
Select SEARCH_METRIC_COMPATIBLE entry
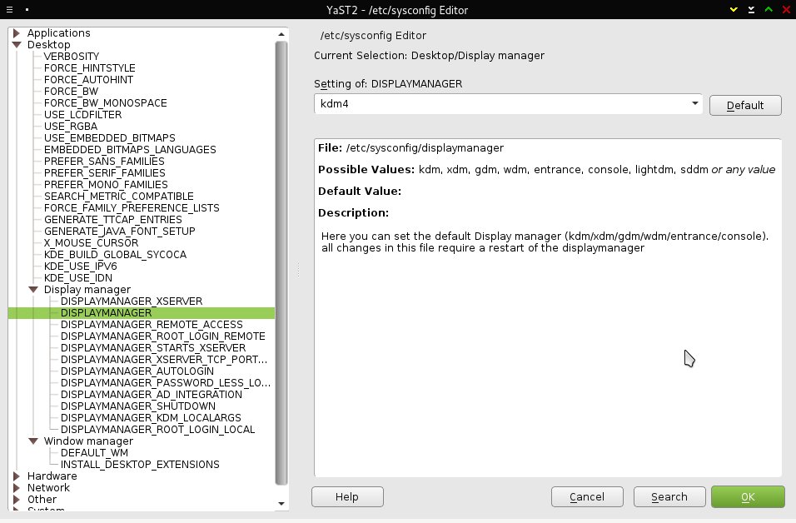pos(119,197)
